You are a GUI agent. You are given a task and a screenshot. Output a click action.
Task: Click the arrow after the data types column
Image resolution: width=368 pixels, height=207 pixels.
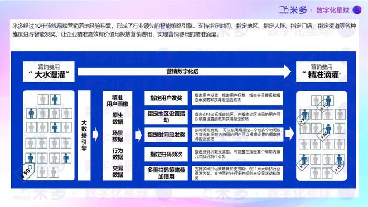click(x=139, y=135)
